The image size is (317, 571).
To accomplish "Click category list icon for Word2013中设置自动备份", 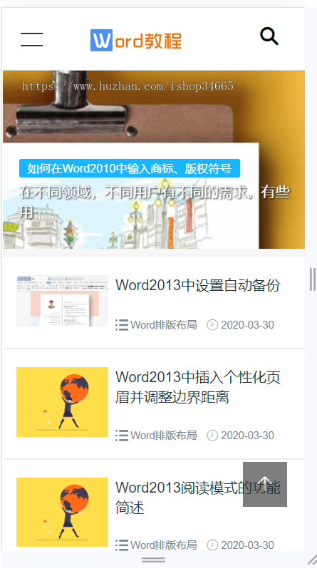I will point(122,325).
